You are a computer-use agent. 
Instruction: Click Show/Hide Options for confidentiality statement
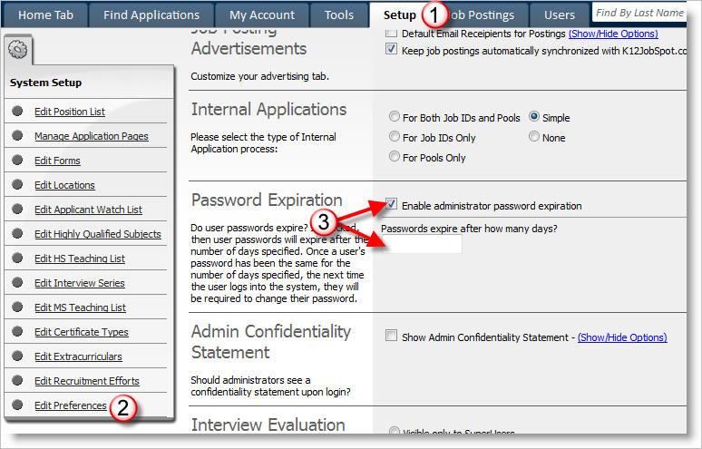pos(622,337)
